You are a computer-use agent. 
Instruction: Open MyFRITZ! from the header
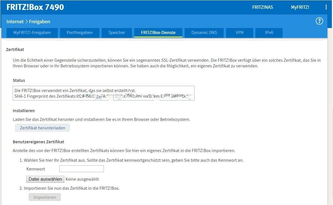[300, 7]
